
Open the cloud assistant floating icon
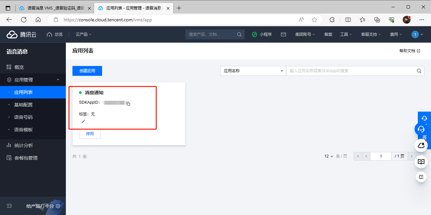click(421, 145)
